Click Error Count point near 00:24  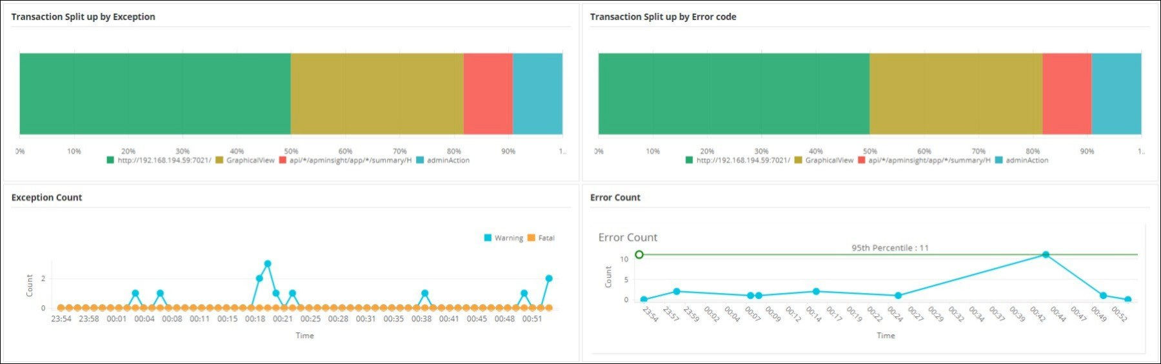898,296
